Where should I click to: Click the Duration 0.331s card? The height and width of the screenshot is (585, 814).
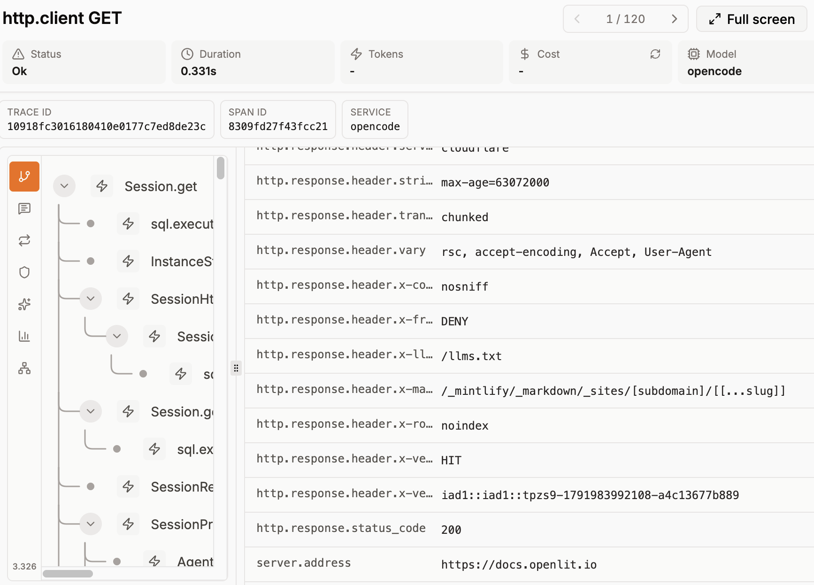(x=253, y=62)
